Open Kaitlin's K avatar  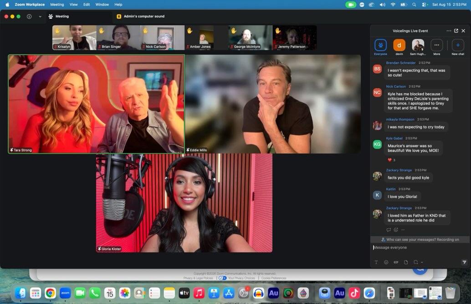tap(377, 195)
